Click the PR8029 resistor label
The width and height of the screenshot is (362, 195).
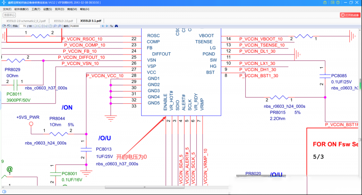click(x=13, y=70)
